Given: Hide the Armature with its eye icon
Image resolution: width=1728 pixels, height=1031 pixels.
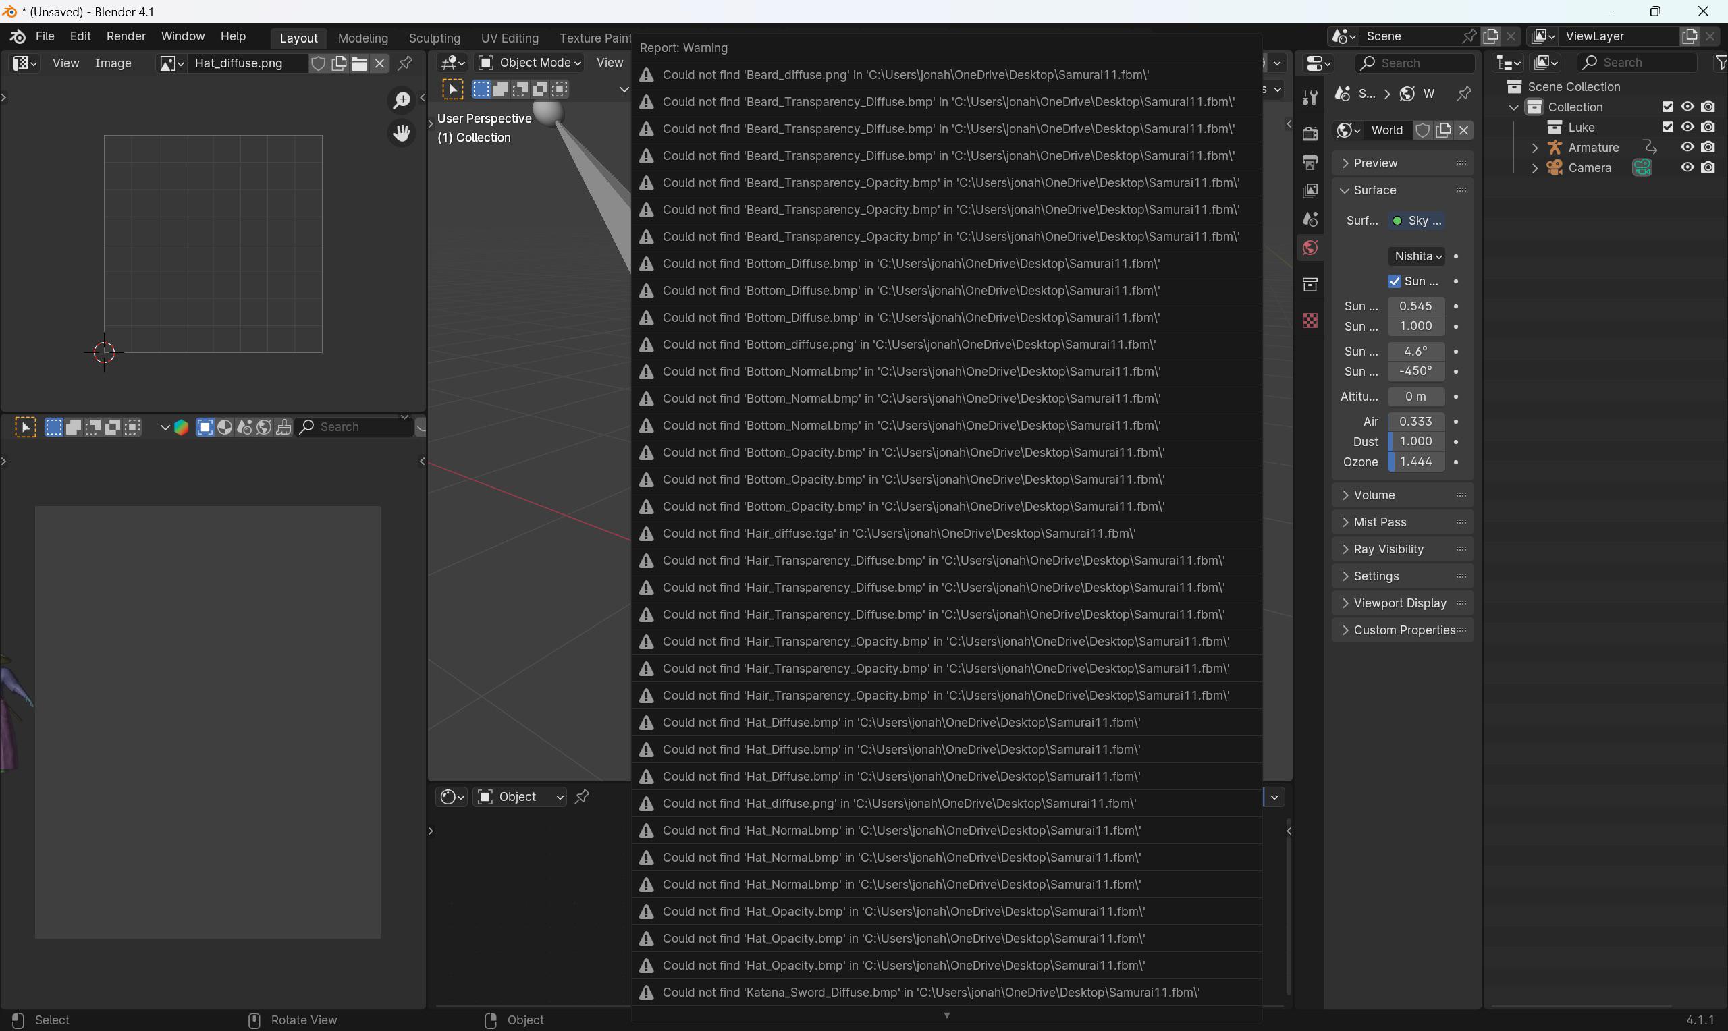Looking at the screenshot, I should [x=1687, y=146].
